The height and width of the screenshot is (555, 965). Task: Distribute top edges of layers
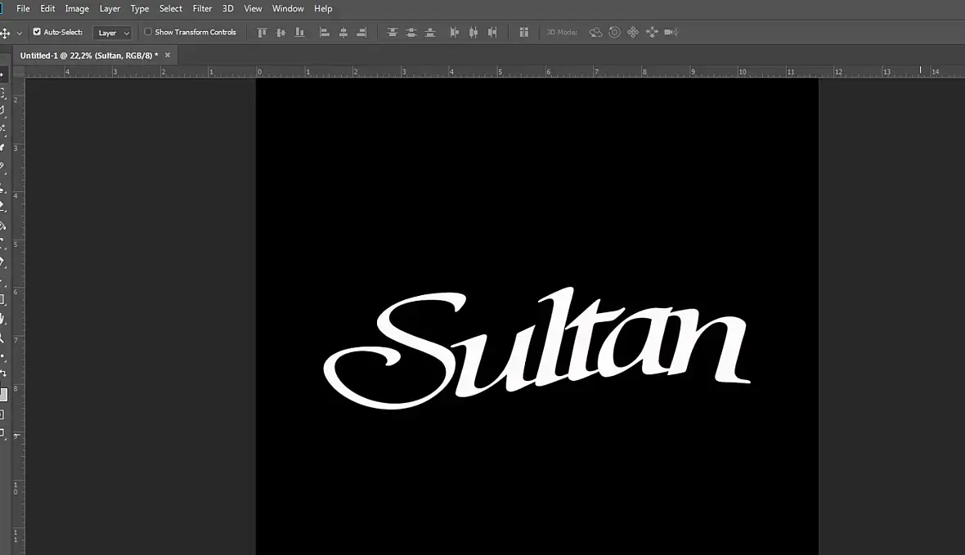(392, 33)
